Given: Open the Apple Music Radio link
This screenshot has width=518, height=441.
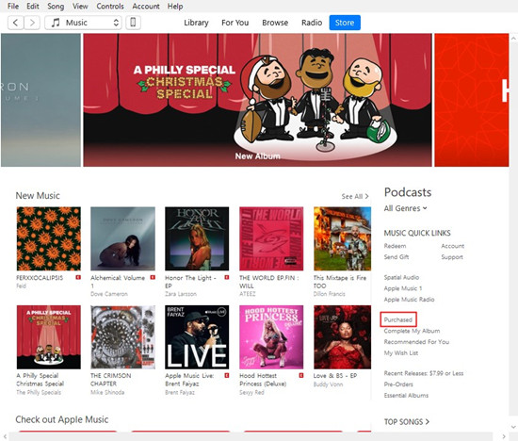Looking at the screenshot, I should click(x=409, y=299).
